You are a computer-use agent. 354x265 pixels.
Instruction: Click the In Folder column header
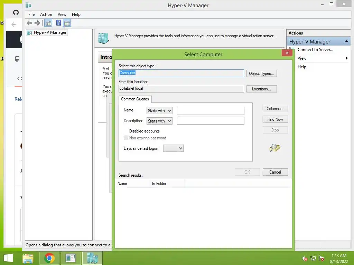(x=167, y=184)
